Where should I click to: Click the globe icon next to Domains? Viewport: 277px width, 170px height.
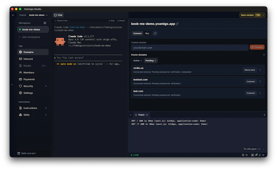pyautogui.click(x=20, y=52)
